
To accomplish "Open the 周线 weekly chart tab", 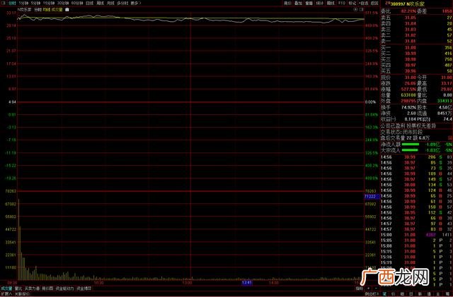I will 100,3.
